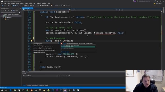Open the Debug configuration dropdown
Viewport: 165px width, 92px height.
click(x=26, y=6)
